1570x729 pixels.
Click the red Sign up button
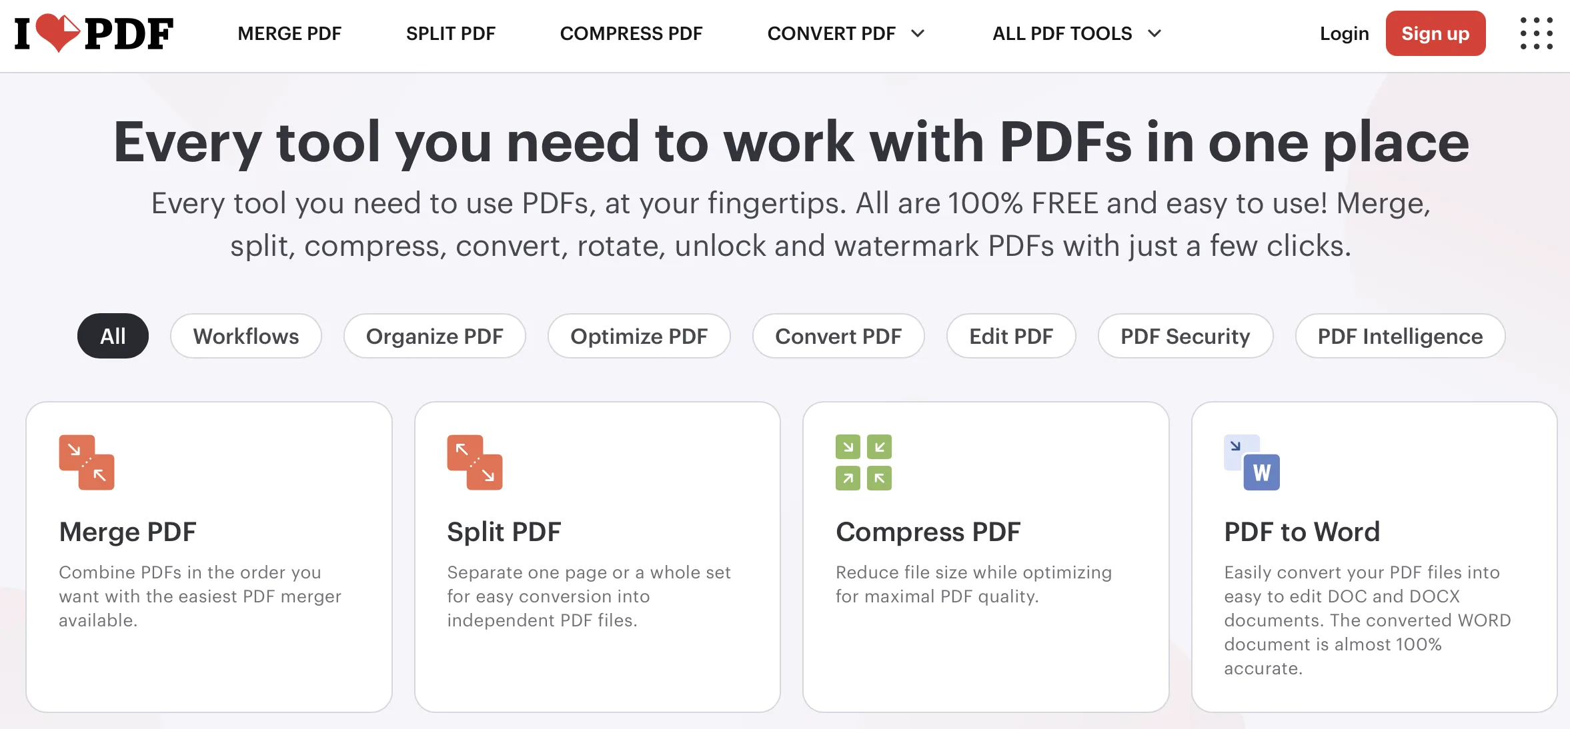1435,33
